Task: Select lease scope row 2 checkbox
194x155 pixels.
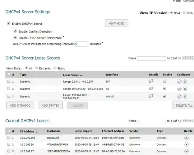Action: click(x=9, y=89)
